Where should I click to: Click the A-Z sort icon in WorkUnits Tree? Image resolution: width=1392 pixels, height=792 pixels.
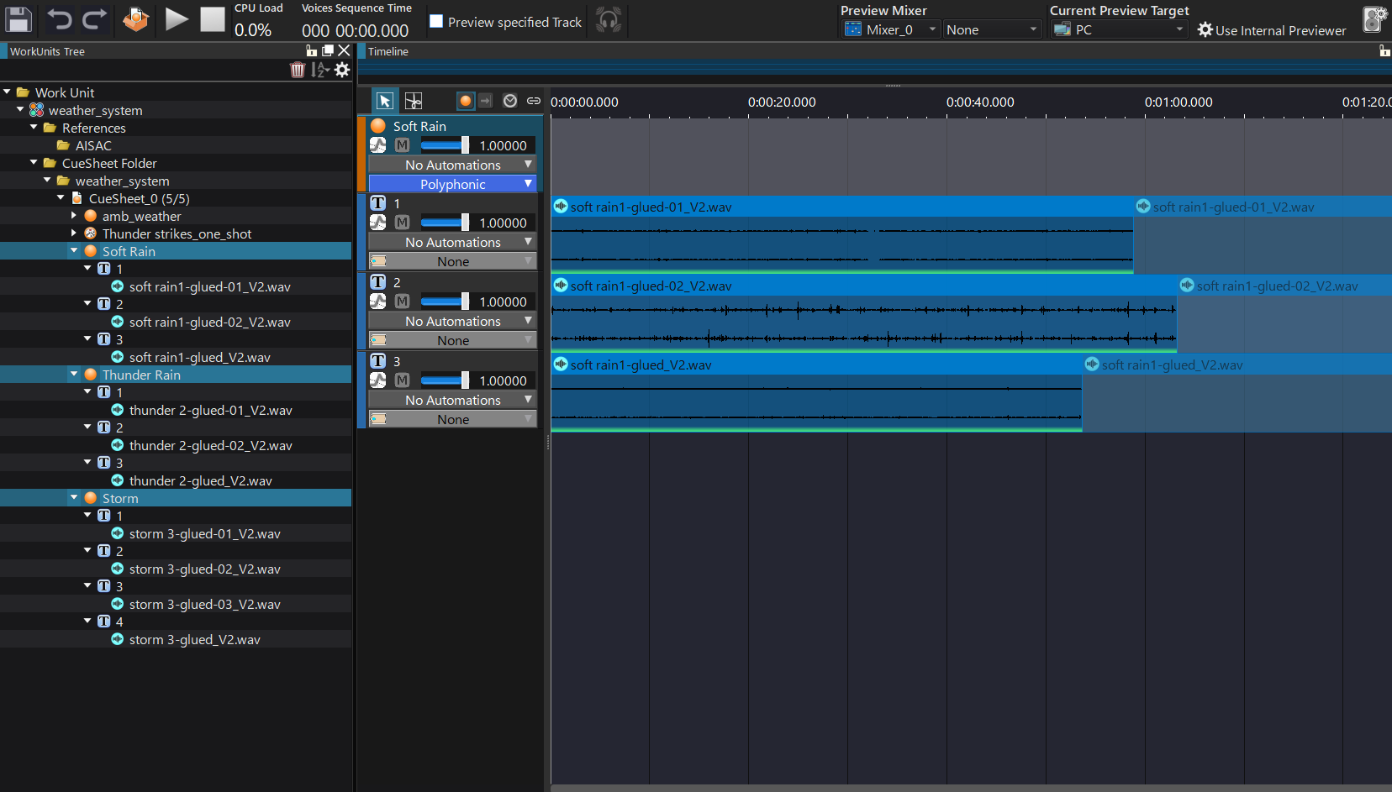[319, 70]
